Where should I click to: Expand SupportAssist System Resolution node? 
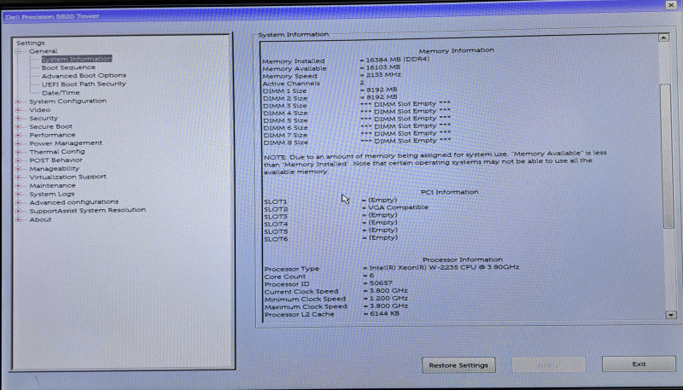(x=18, y=211)
